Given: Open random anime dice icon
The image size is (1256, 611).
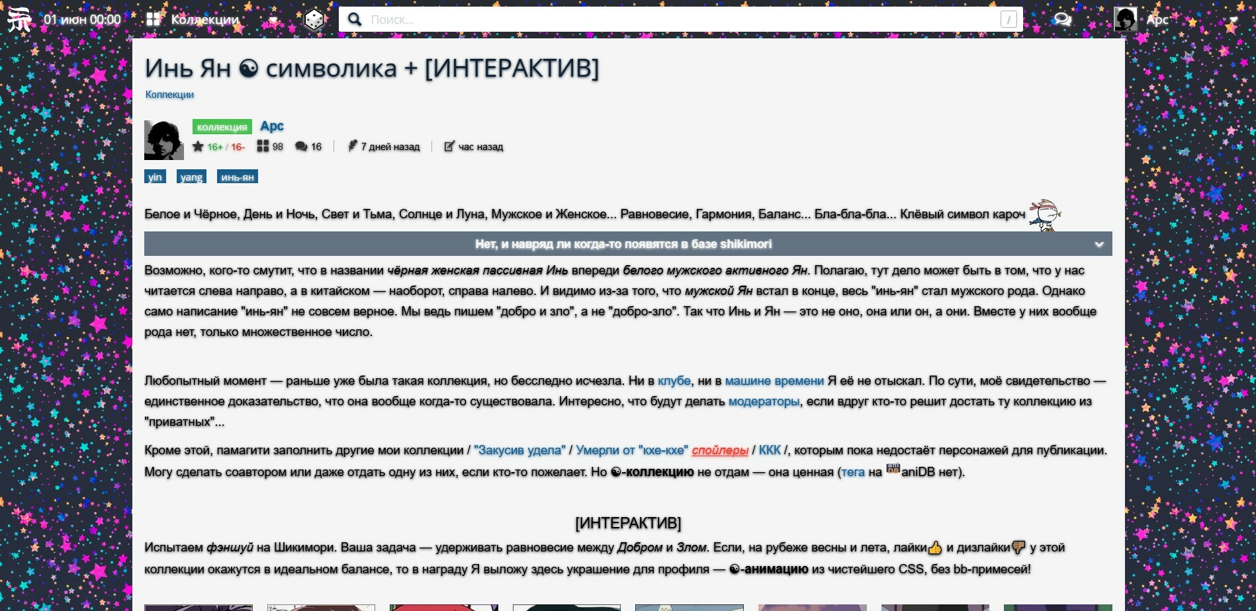Looking at the screenshot, I should (x=314, y=20).
